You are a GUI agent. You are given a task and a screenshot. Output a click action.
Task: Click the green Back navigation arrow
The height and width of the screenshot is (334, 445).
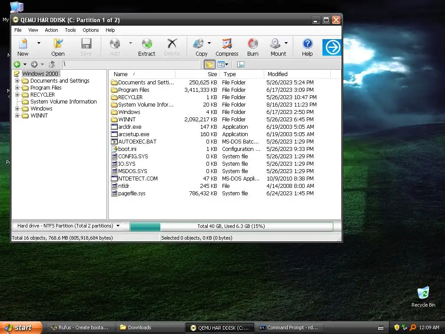tap(17, 64)
